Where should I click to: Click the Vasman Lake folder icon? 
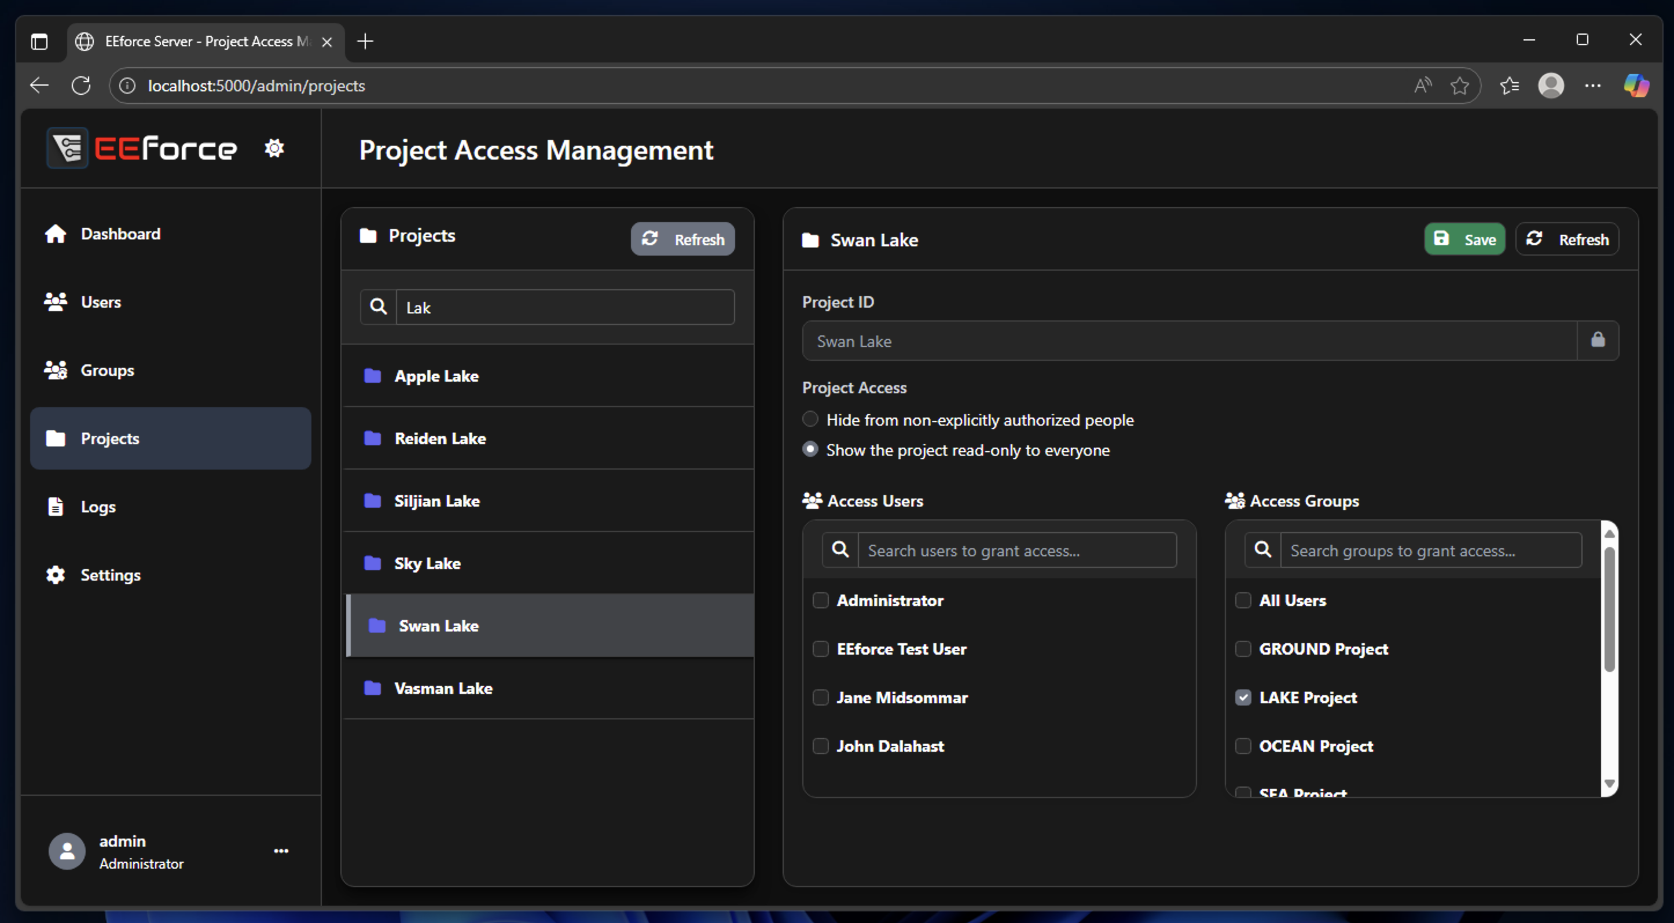pos(372,688)
